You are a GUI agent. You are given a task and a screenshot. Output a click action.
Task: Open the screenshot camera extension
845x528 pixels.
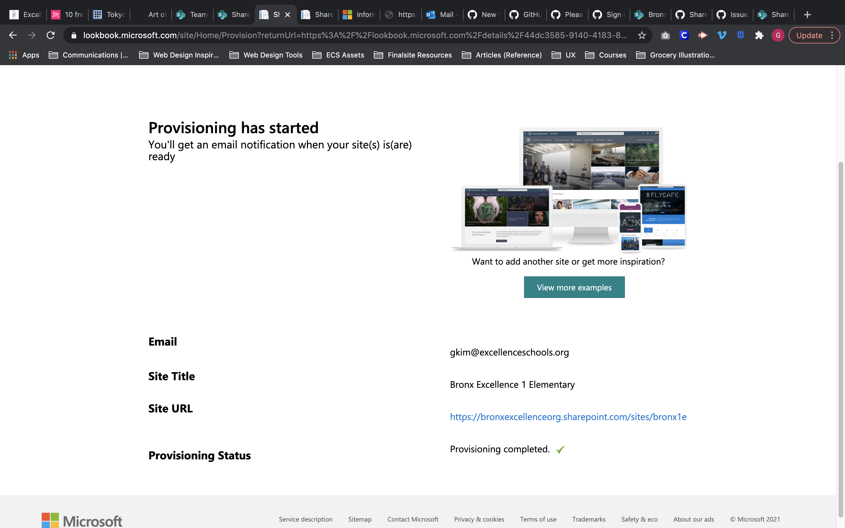tap(665, 35)
